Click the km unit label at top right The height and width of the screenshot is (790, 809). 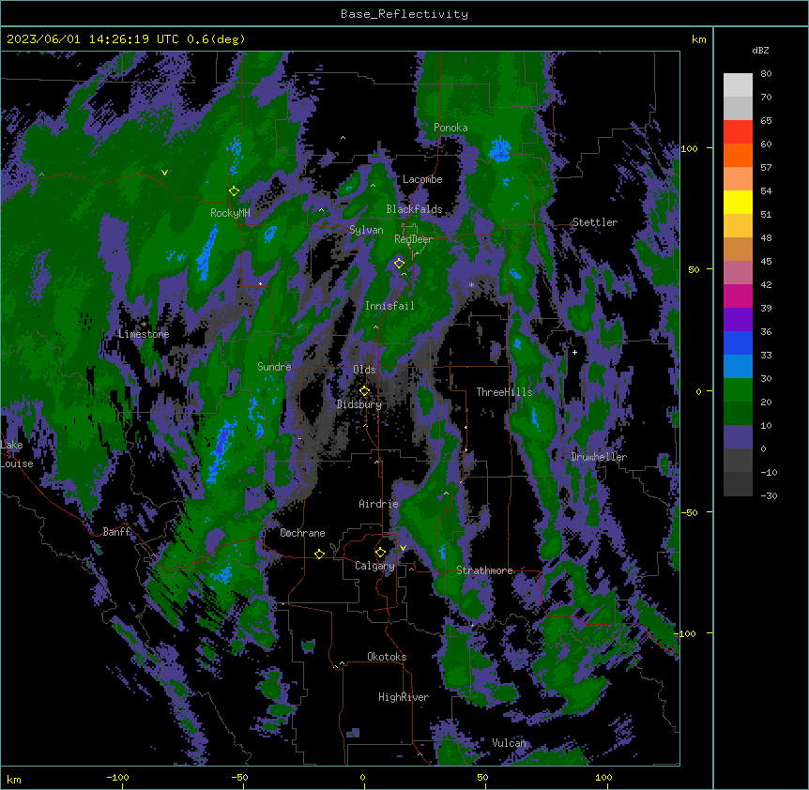[x=698, y=39]
